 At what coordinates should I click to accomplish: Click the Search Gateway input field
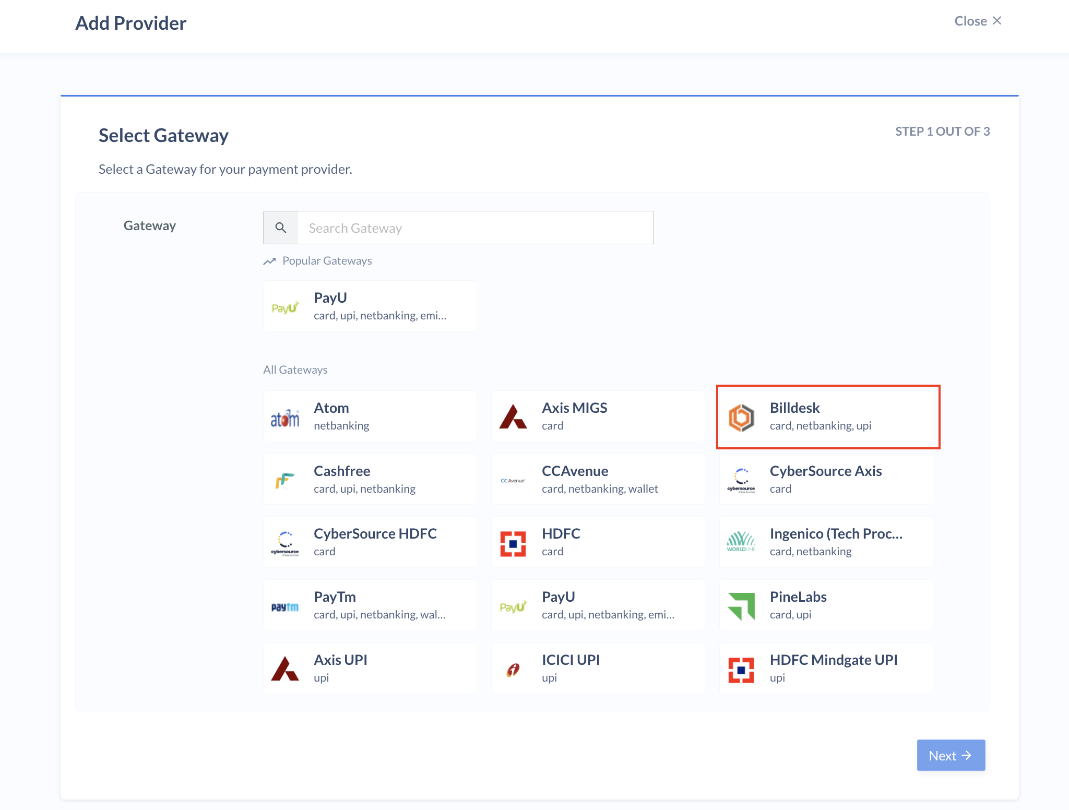[x=476, y=228]
